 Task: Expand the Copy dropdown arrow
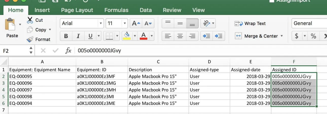point(50,30)
